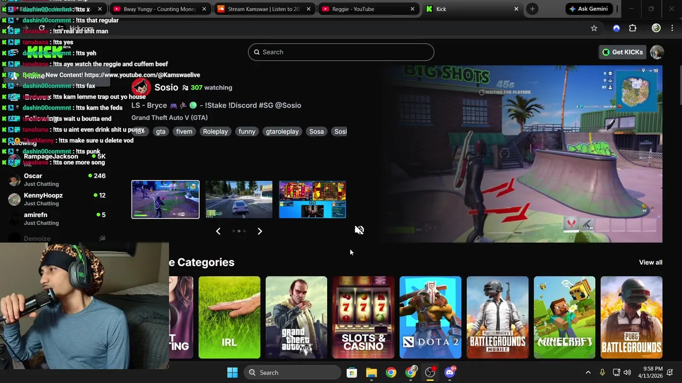Open the Minecraft category card
682x383 pixels.
[x=564, y=318]
